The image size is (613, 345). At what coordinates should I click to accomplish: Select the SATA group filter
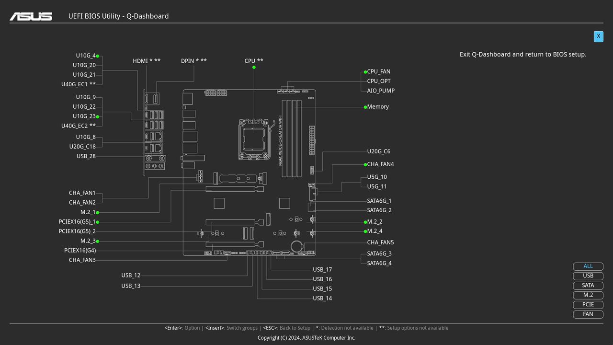pos(588,286)
